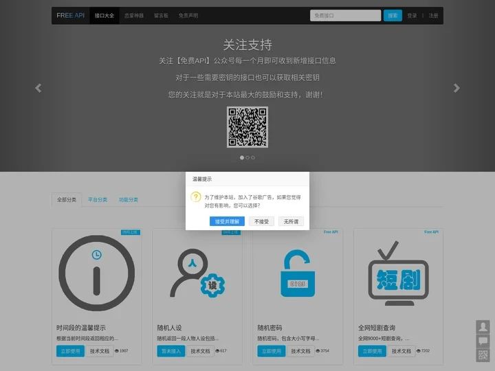
Task: Click the 短剧 TV icon
Action: coord(398,273)
